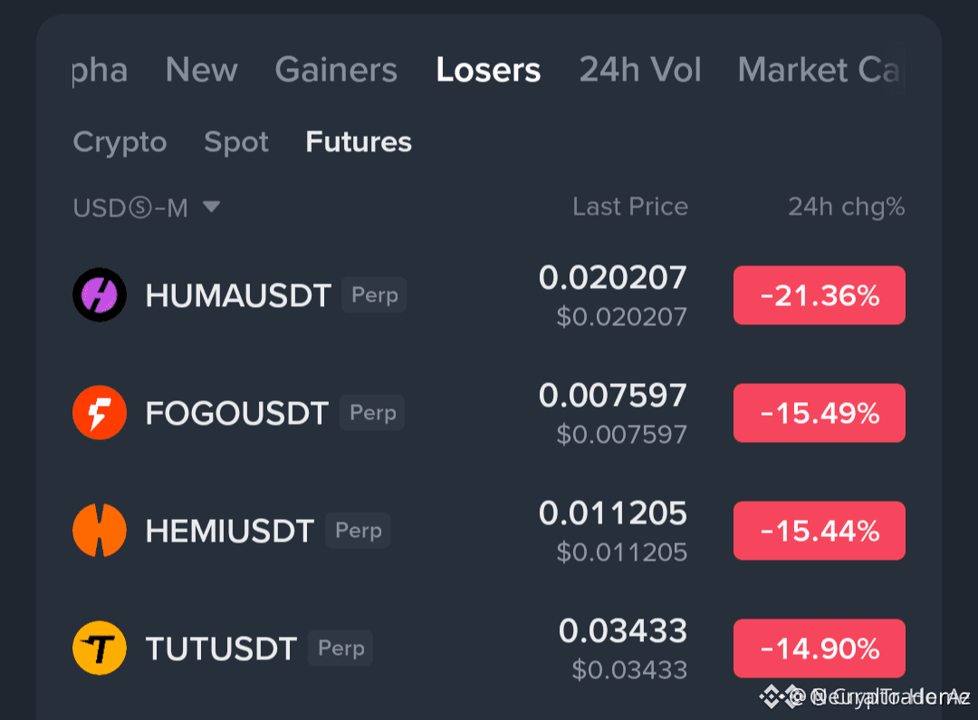The image size is (978, 720).
Task: Click the FOGO red lightning coin icon
Action: click(x=100, y=412)
